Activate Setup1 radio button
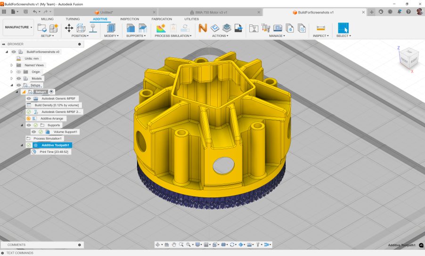Image resolution: width=425 pixels, height=256 pixels. (x=52, y=92)
